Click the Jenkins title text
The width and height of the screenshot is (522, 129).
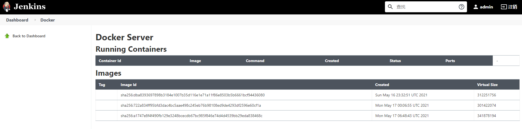(30, 7)
